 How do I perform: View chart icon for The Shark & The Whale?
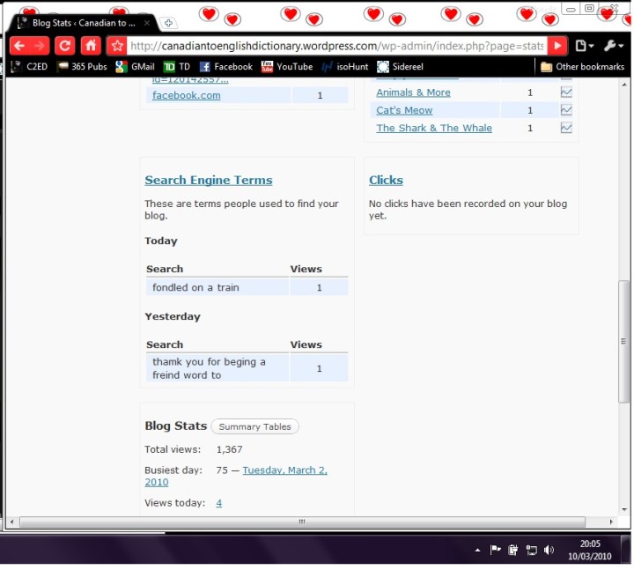[566, 128]
